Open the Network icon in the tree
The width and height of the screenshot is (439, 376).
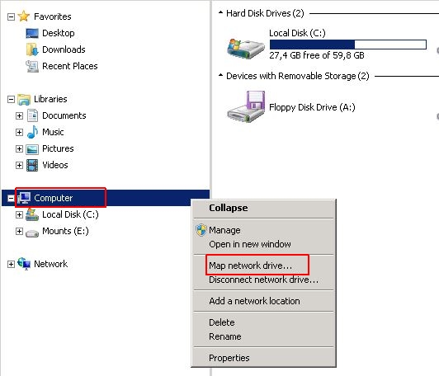24,264
